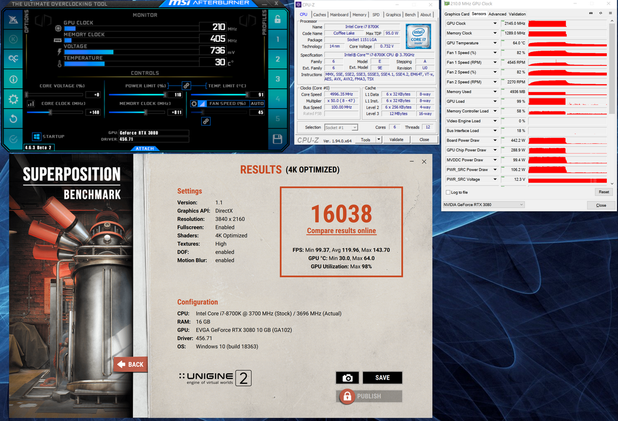The height and width of the screenshot is (421, 618).
Task: Open Afterburner settings gear in left sidebar
Action: 13,99
